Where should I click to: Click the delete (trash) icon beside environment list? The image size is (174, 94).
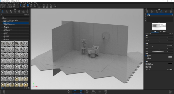146,21
